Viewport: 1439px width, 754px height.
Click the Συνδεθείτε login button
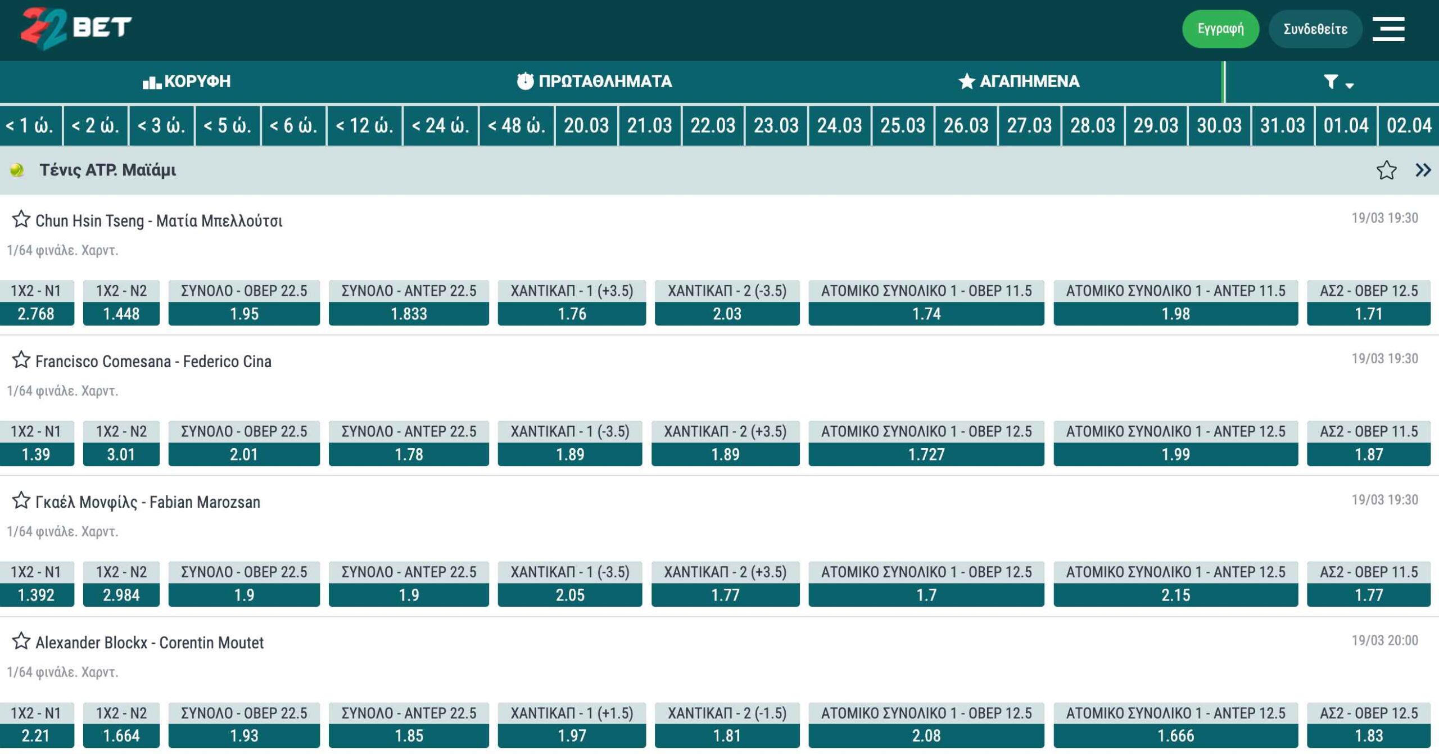click(1315, 29)
